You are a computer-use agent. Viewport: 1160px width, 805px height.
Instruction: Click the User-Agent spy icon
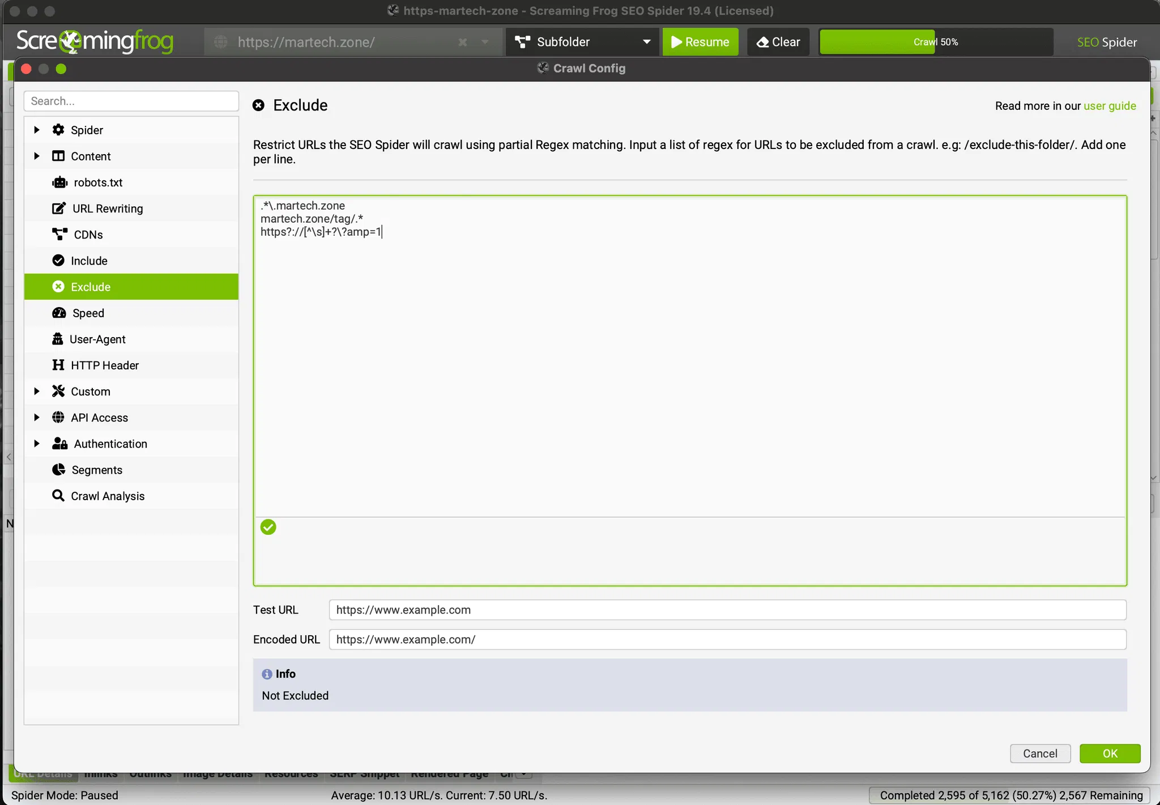(58, 339)
